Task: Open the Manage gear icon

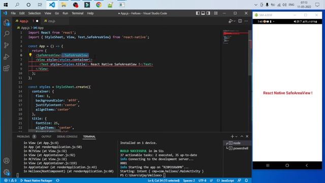Action: point(7,172)
